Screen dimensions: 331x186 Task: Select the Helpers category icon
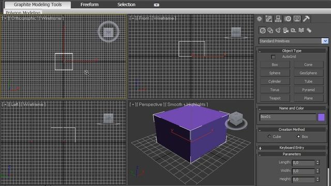click(x=293, y=30)
